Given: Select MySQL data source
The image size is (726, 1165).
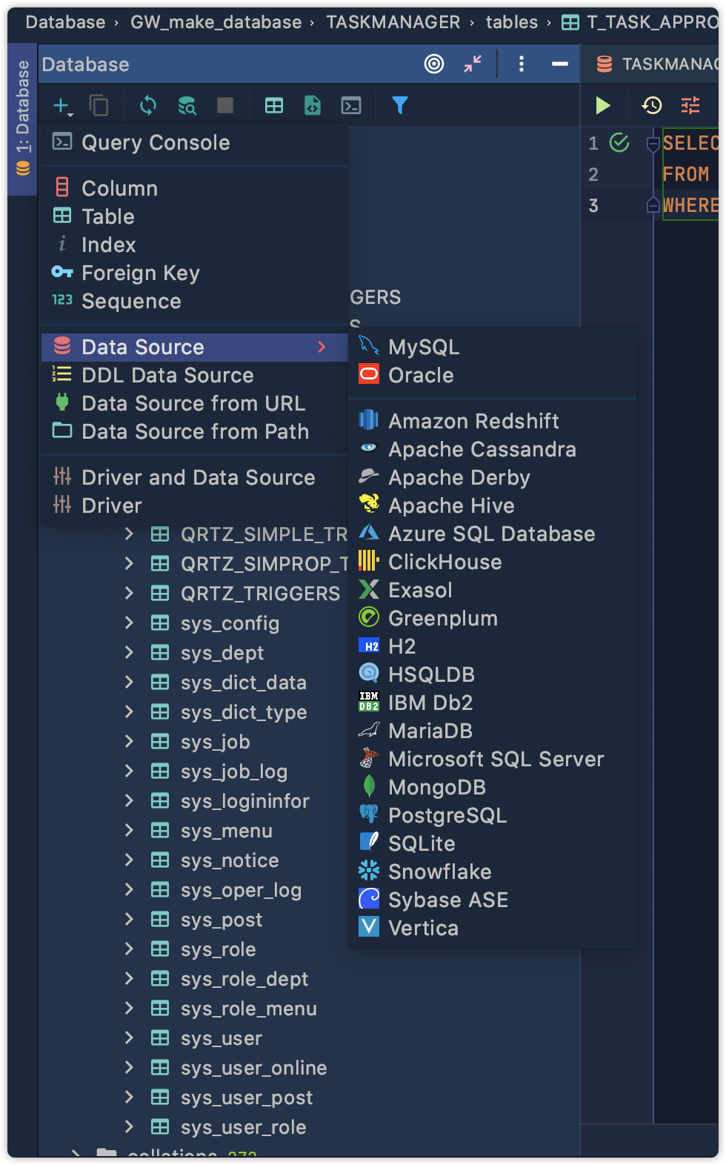Looking at the screenshot, I should 493,347.
